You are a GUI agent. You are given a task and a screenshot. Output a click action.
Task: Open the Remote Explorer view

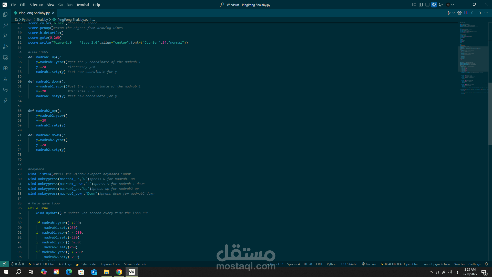pyautogui.click(x=5, y=57)
